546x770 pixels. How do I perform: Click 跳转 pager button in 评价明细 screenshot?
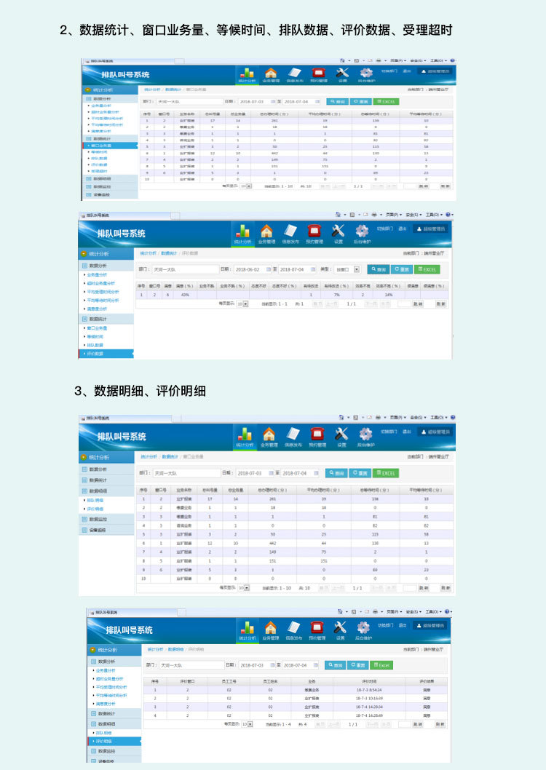pyautogui.click(x=417, y=724)
